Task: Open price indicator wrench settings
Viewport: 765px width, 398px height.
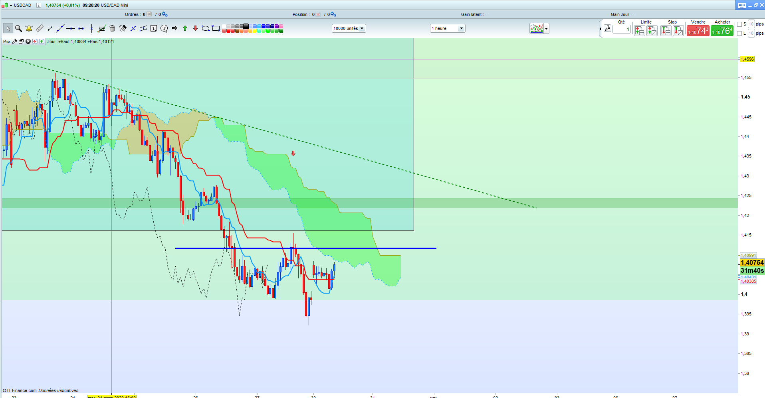Action: pyautogui.click(x=15, y=41)
